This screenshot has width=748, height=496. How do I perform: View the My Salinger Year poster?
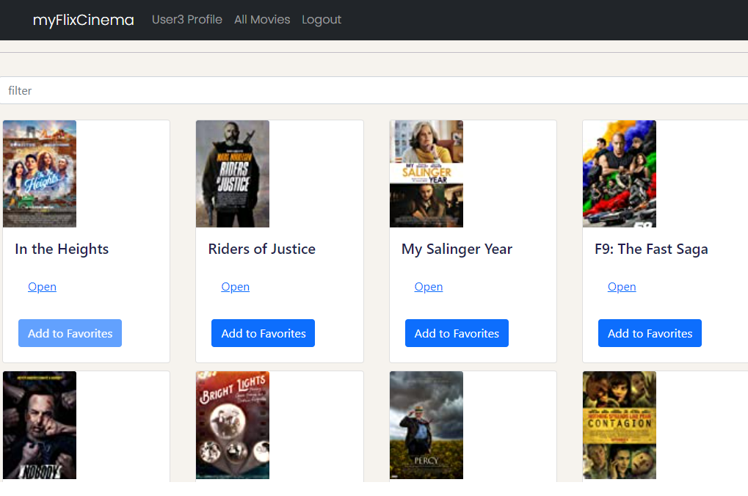(x=426, y=173)
